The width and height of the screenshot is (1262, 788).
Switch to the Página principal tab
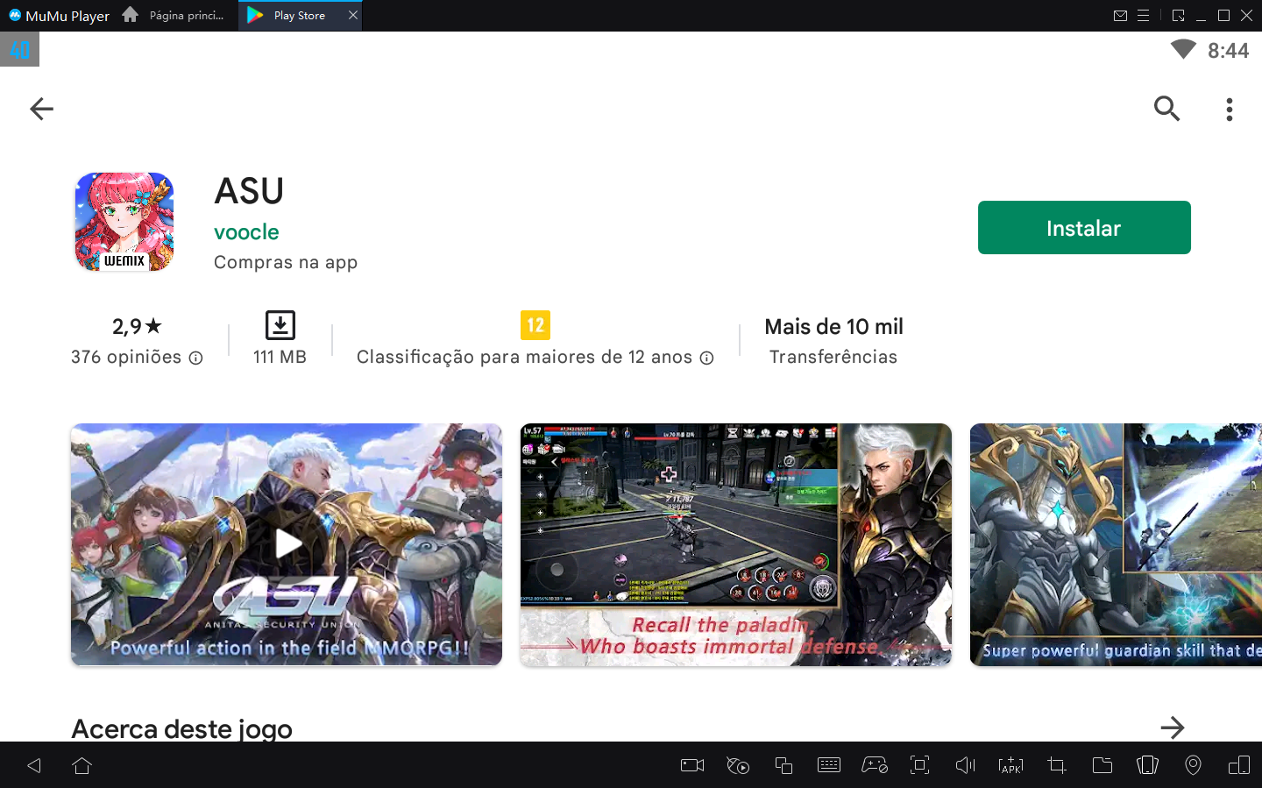click(x=175, y=16)
